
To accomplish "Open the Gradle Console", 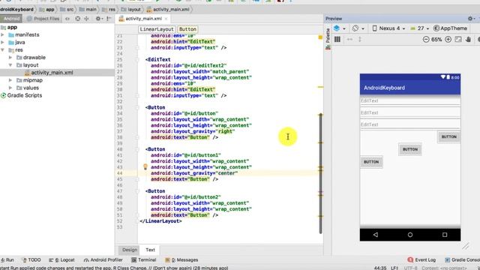I will point(462,260).
